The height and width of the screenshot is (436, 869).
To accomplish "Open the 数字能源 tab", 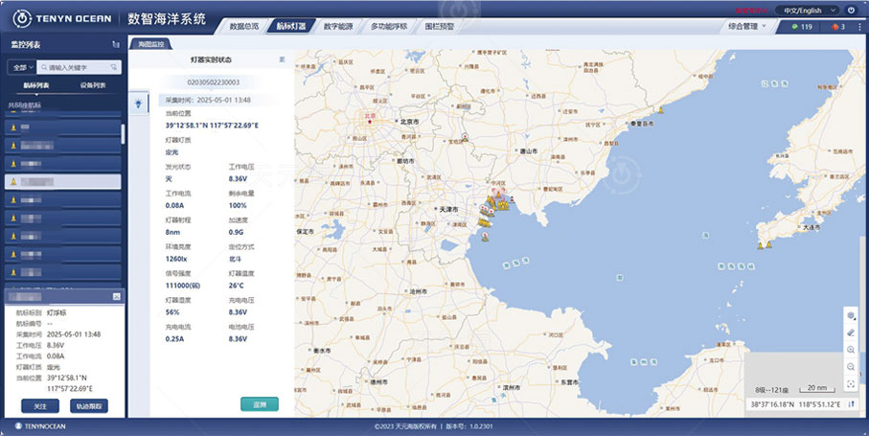I will [338, 27].
